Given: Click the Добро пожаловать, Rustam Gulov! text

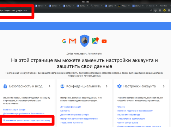Looking at the screenshot, I should [x=84, y=54].
